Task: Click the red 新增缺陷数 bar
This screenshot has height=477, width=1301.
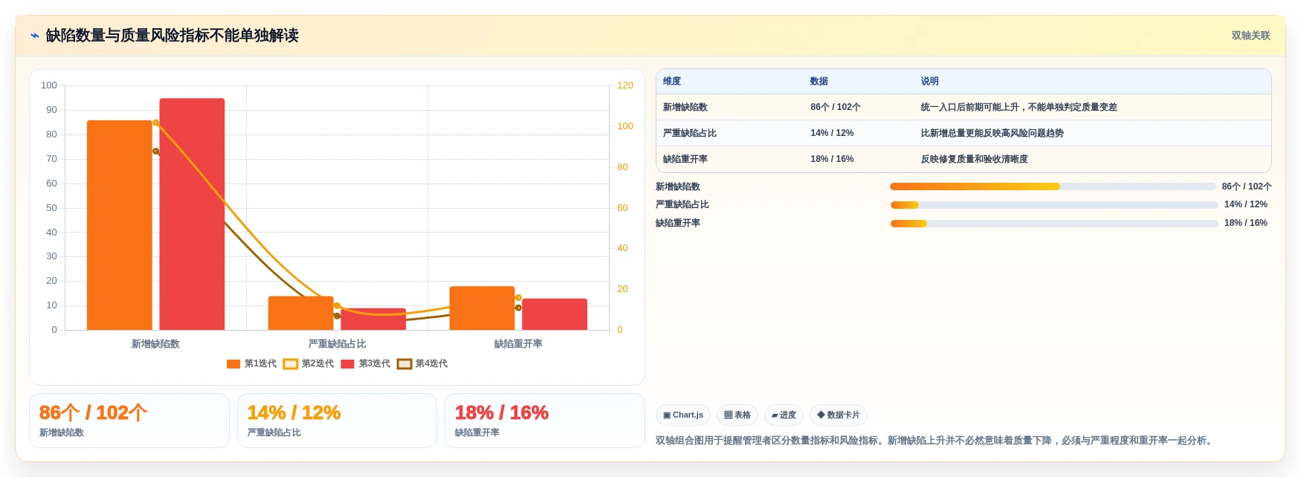Action: pos(192,214)
